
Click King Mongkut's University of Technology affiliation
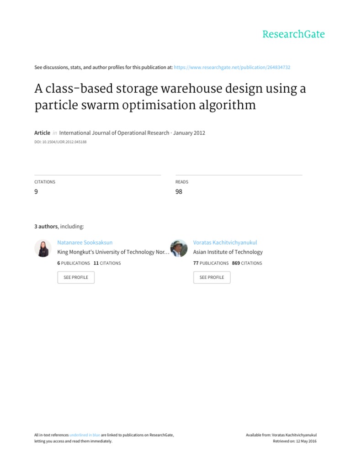pyautogui.click(x=113, y=252)
